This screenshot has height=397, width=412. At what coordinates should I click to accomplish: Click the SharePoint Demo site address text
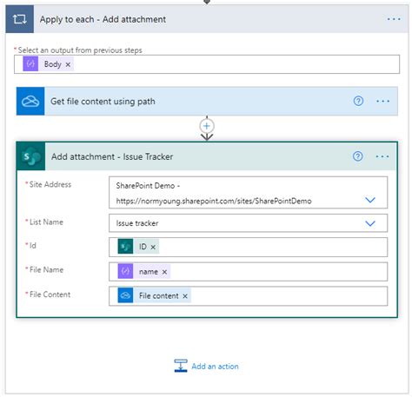[x=214, y=193]
